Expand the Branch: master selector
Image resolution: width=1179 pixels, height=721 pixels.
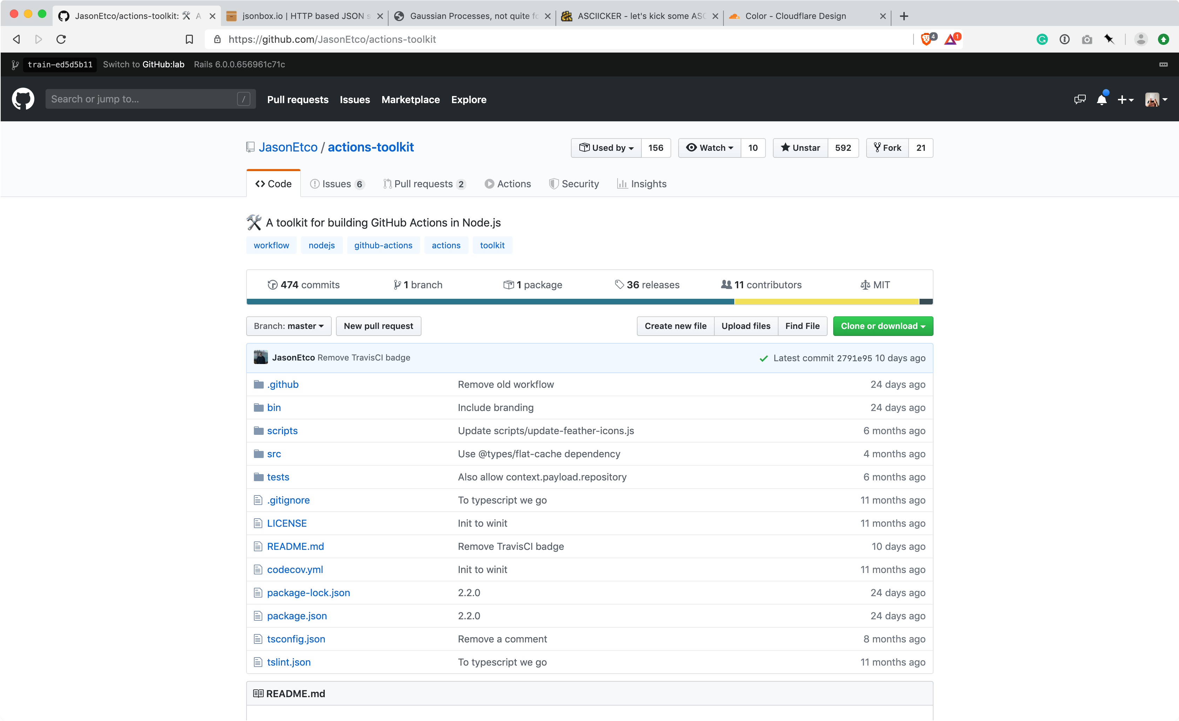(x=289, y=326)
